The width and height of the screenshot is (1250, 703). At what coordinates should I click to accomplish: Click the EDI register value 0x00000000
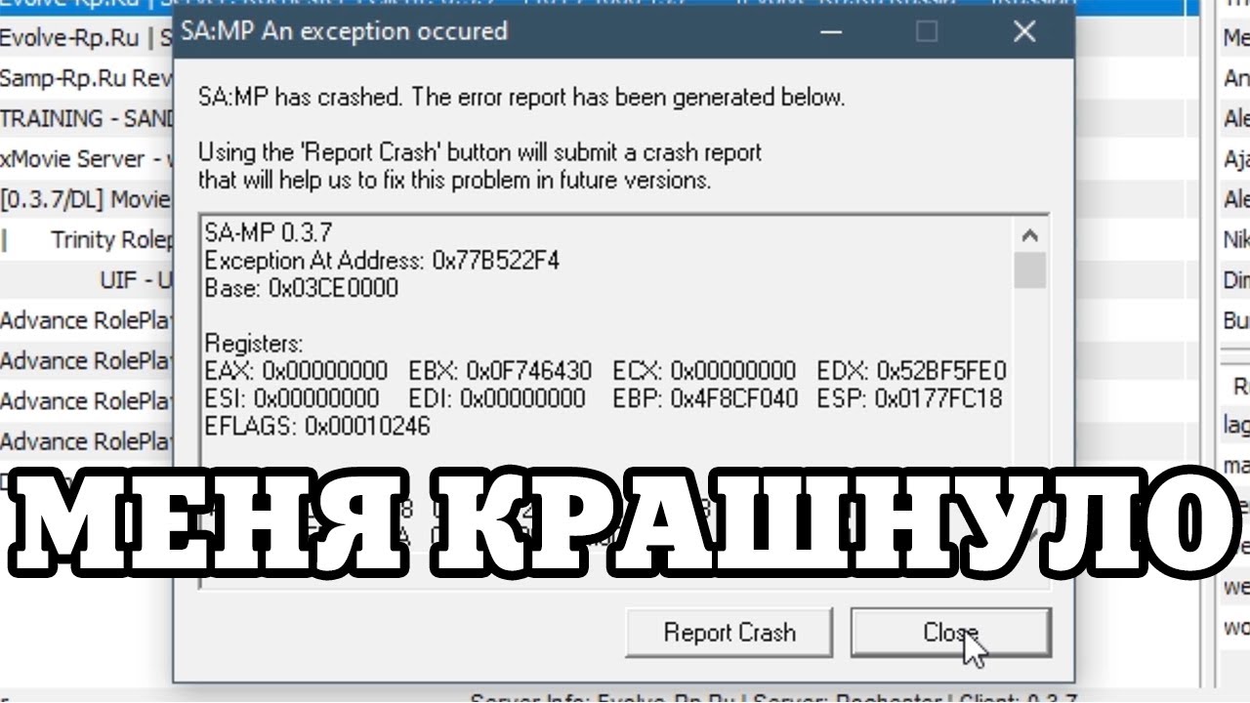(522, 398)
